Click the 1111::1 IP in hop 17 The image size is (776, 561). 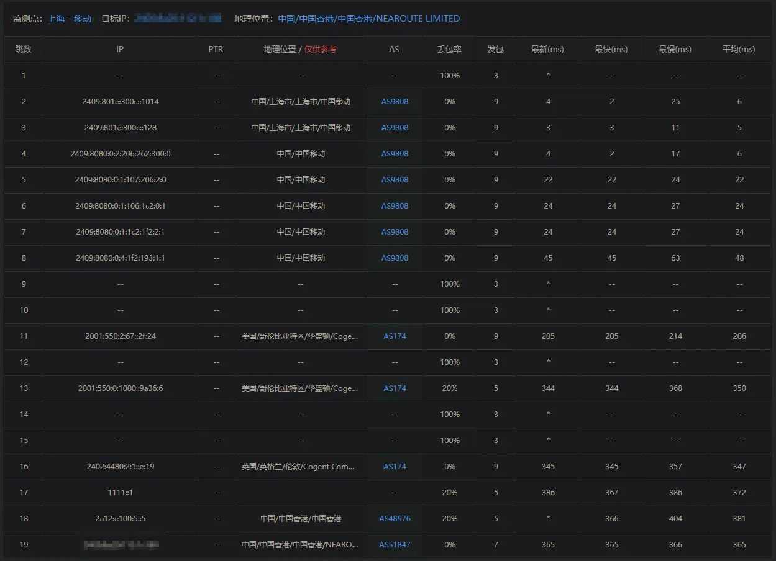click(121, 493)
